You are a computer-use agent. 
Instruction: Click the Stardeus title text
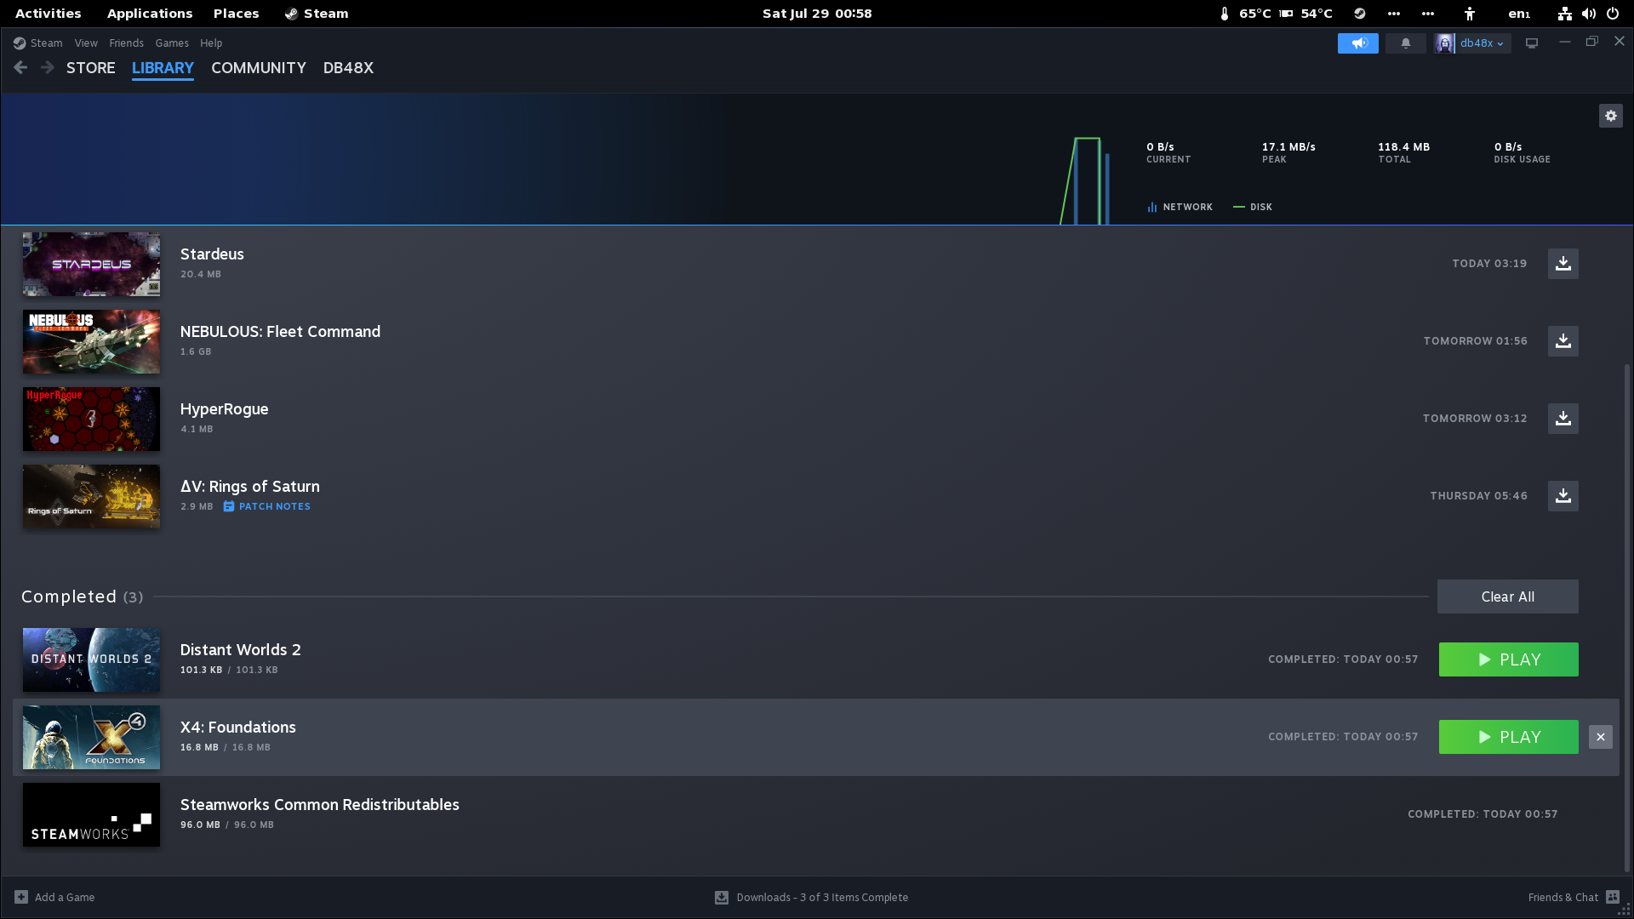212,254
